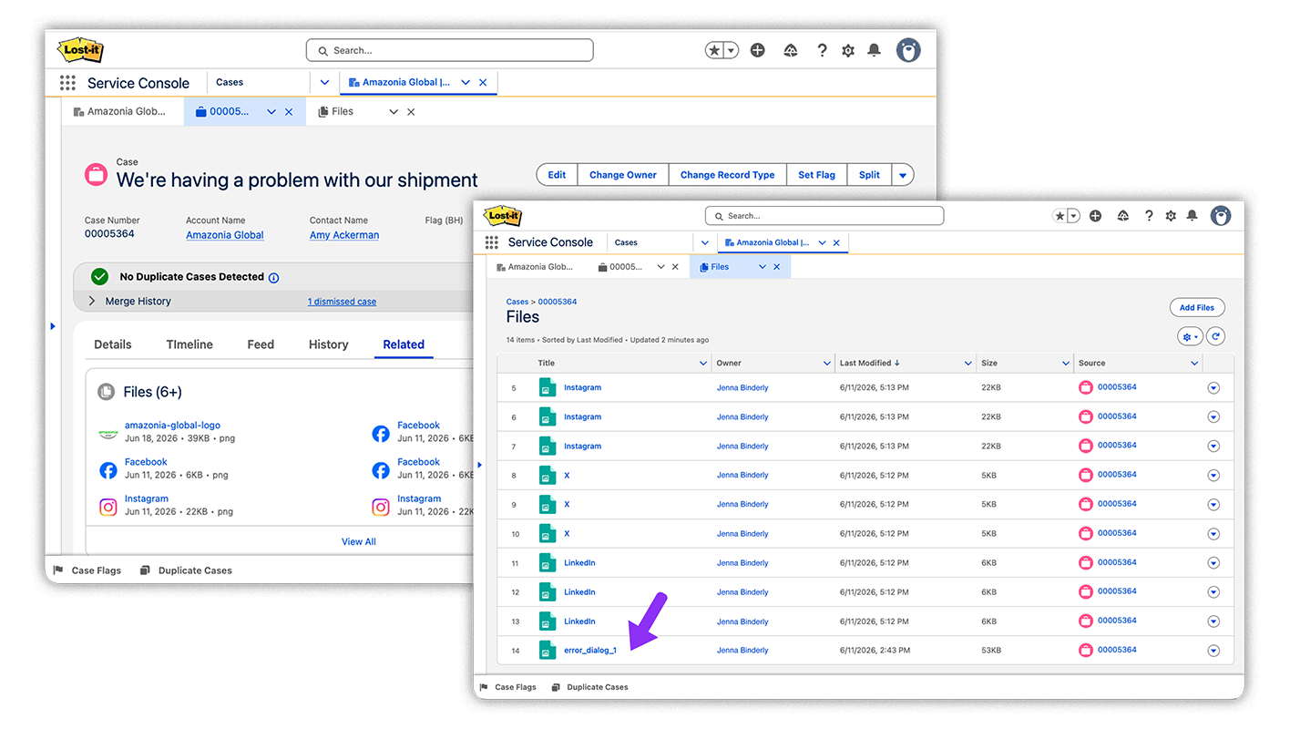Click the Change Record Type button
This screenshot has height=729, width=1290.
(727, 175)
